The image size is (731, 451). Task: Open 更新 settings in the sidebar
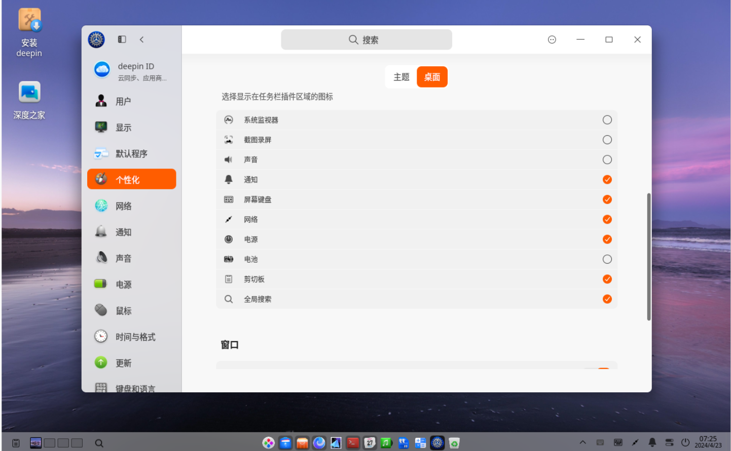tap(124, 363)
